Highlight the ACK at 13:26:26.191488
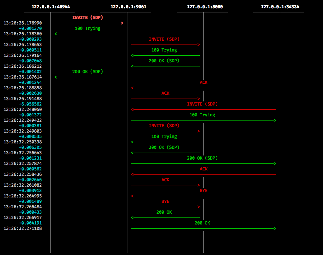Screen dimensions: 323x255 point(165,93)
